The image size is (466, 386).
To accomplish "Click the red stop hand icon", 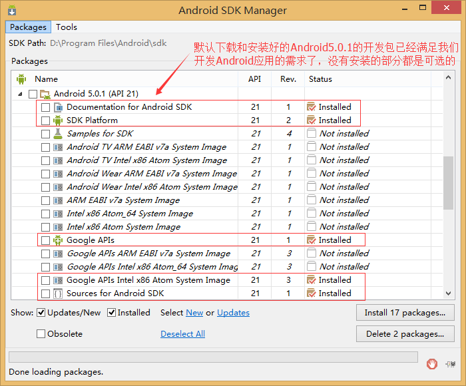I will click(x=432, y=364).
